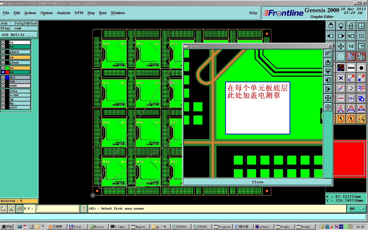Click the mirrored F mirror tool
Image resolution: width=368 pixels, height=230 pixels.
pyautogui.click(x=361, y=88)
